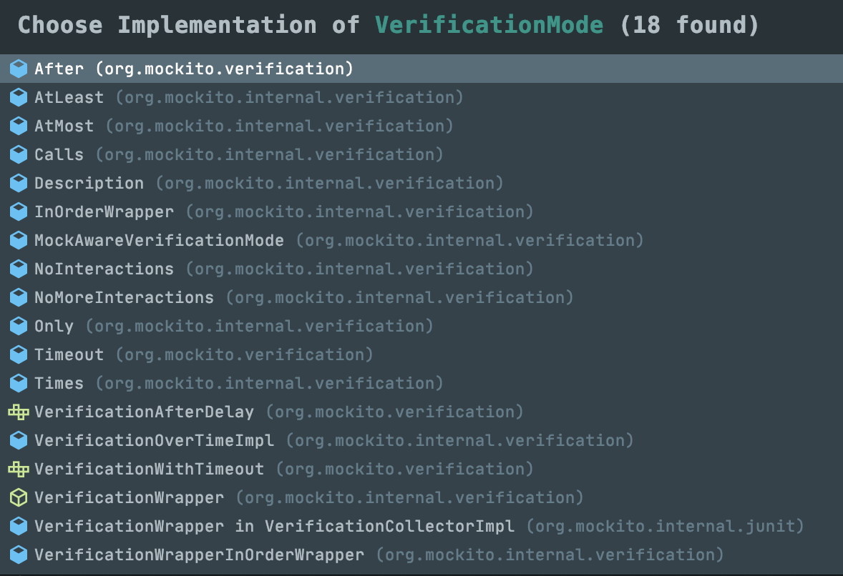Click the org.mockito.verification package text beside Timeout
The height and width of the screenshot is (576, 843).
244,354
